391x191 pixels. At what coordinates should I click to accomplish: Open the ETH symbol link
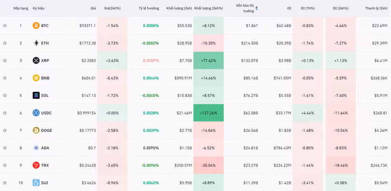[45, 43]
